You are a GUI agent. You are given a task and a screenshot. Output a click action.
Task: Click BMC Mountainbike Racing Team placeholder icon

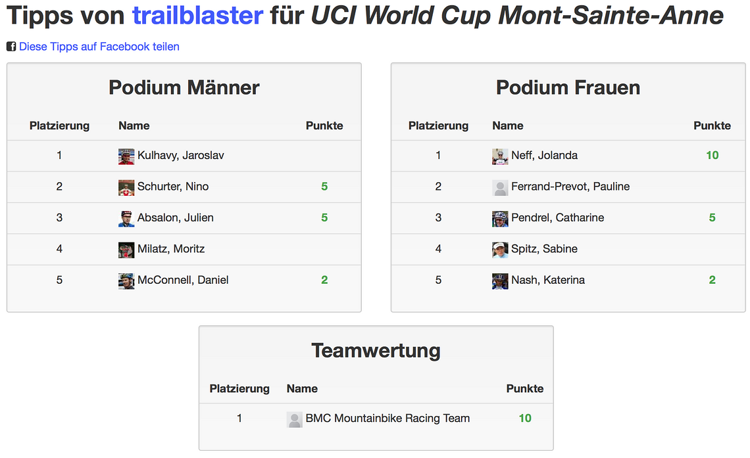(x=294, y=419)
